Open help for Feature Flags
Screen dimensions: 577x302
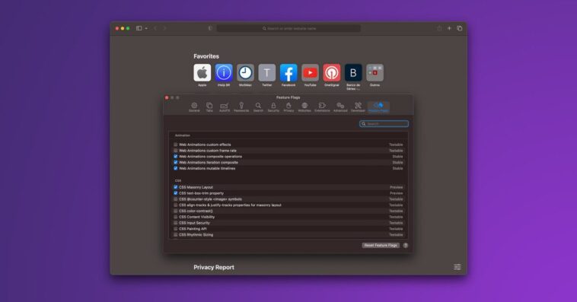point(406,246)
